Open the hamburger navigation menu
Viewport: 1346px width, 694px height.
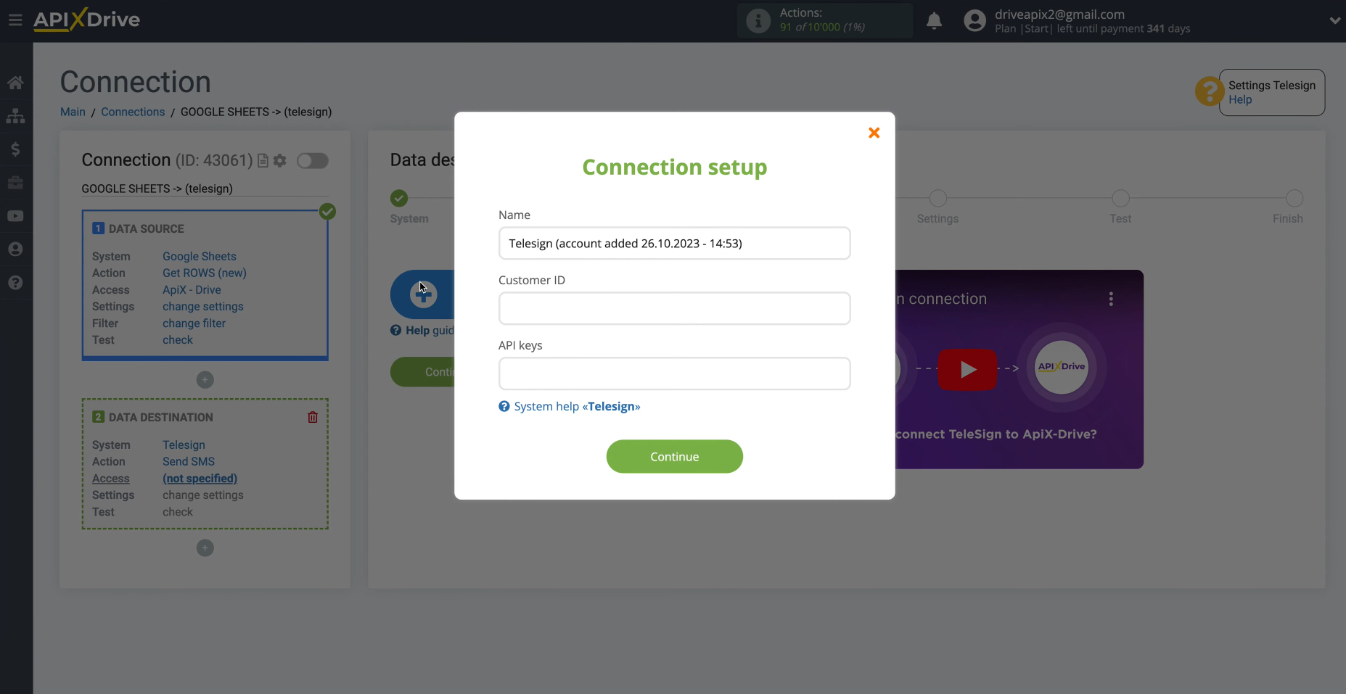point(16,20)
